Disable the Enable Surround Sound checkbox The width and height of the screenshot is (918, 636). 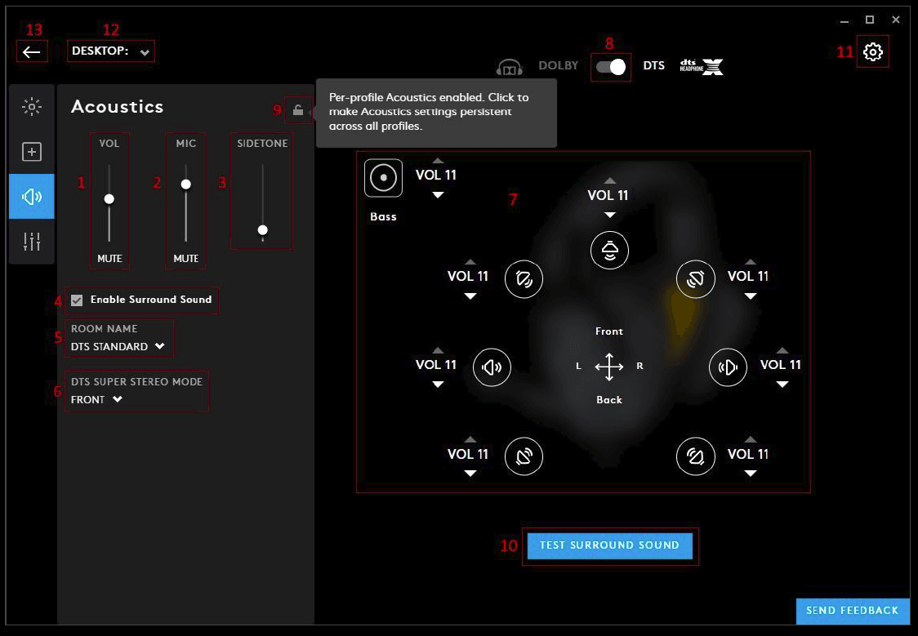pos(77,300)
